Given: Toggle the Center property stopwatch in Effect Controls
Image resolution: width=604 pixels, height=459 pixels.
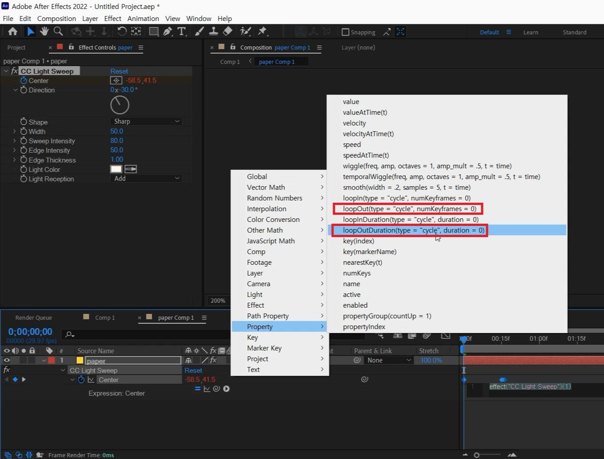Looking at the screenshot, I should [x=24, y=80].
